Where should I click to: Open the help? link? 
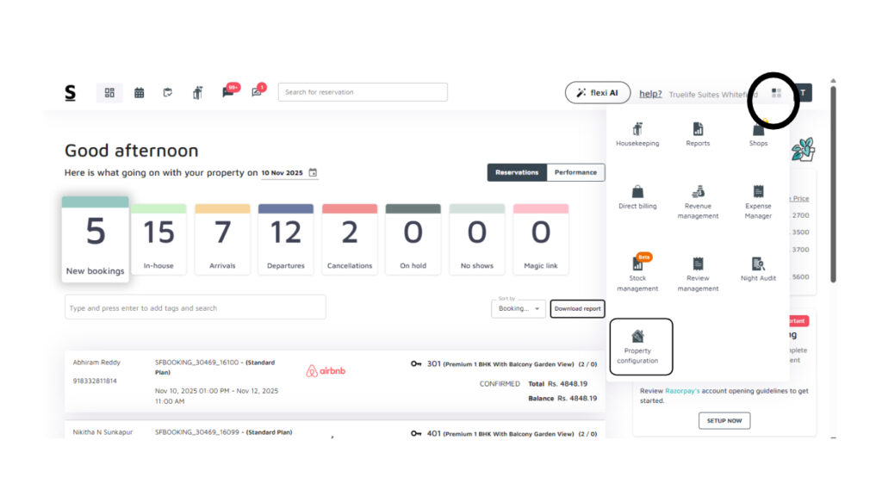coord(650,93)
